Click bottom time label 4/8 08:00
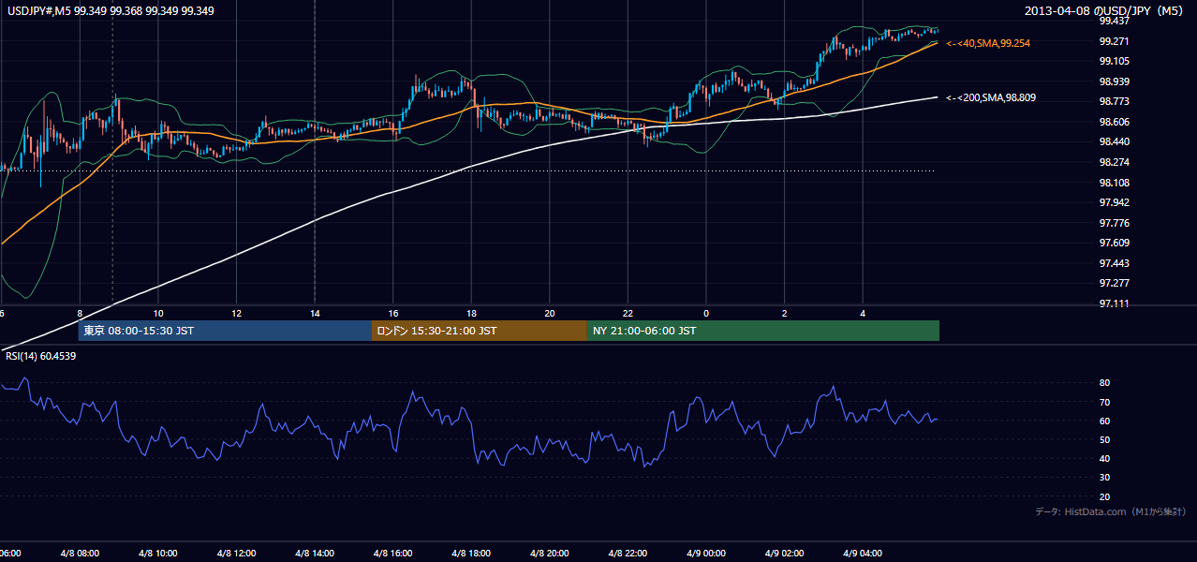Screen dimensions: 1197x562 [x=79, y=553]
